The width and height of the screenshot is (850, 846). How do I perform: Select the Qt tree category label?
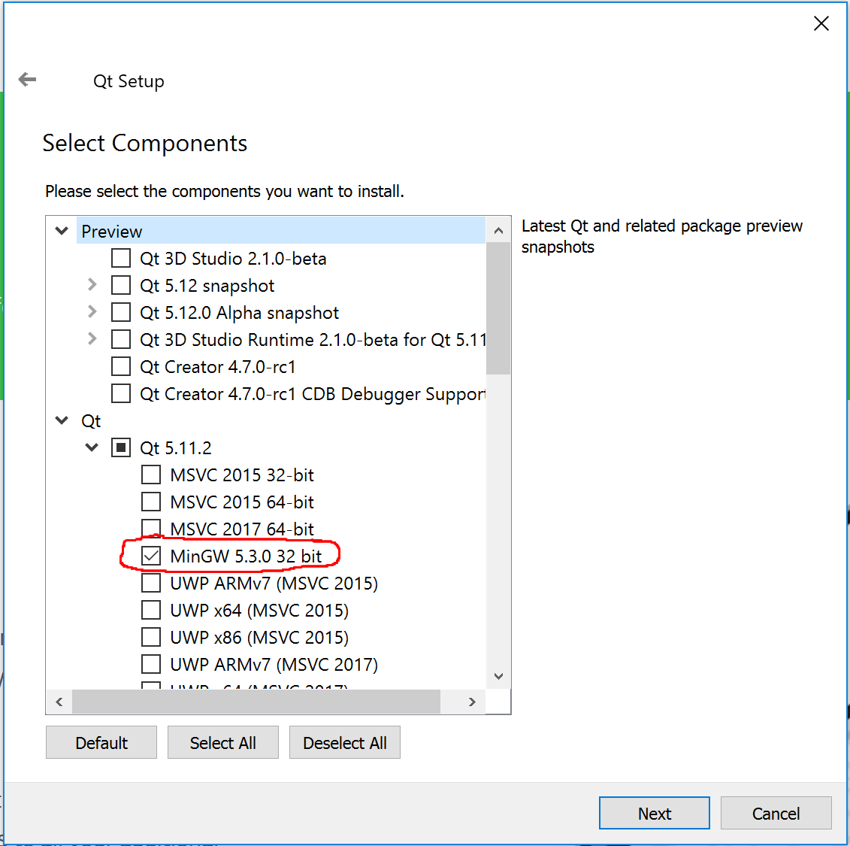click(x=91, y=421)
